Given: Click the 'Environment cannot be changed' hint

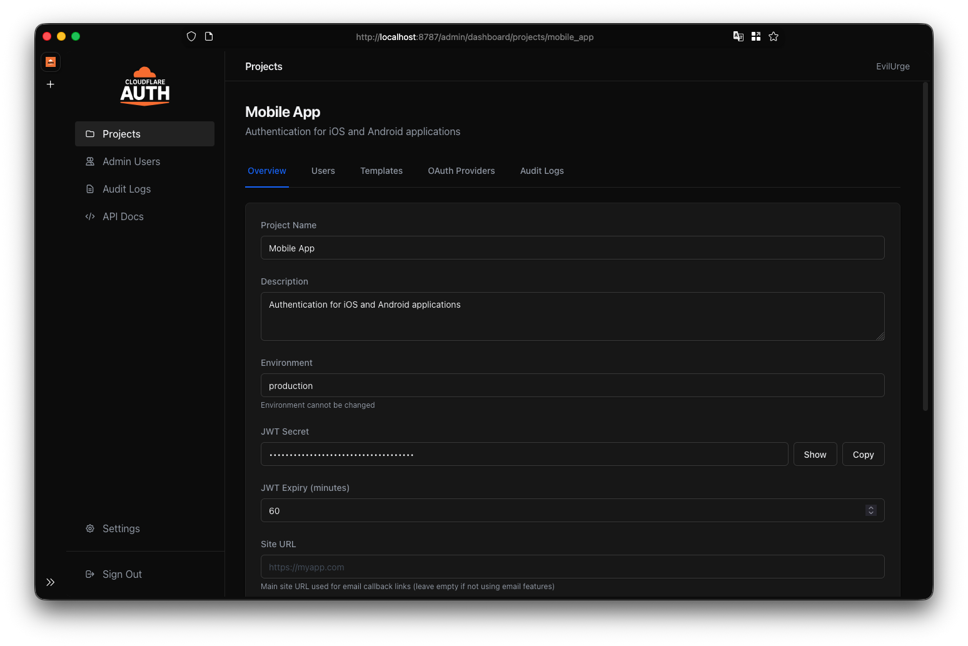Looking at the screenshot, I should click(318, 405).
